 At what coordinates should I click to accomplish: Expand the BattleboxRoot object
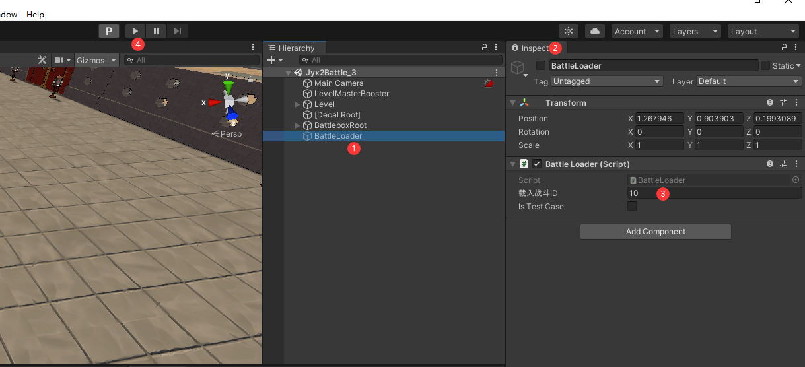point(298,125)
